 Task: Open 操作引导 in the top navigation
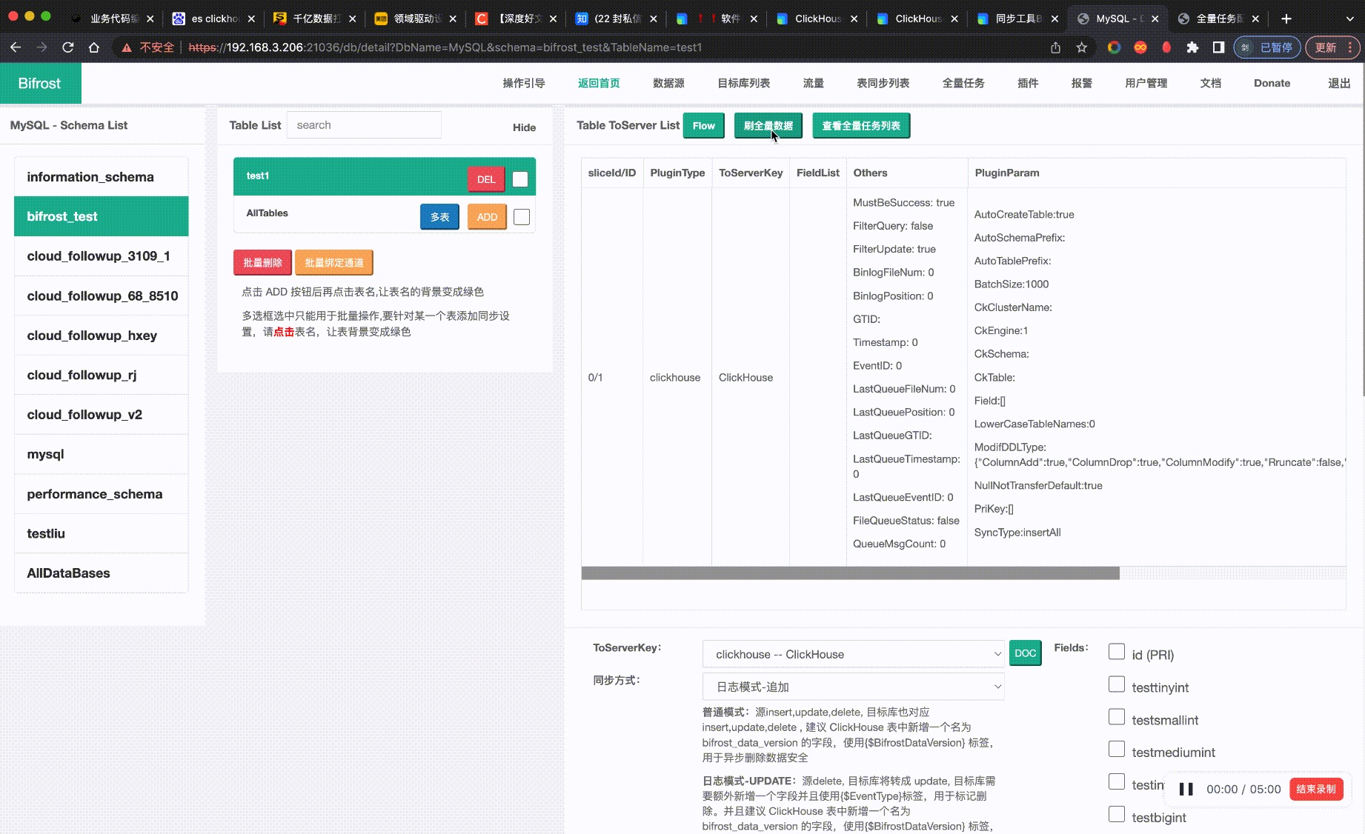pyautogui.click(x=524, y=83)
